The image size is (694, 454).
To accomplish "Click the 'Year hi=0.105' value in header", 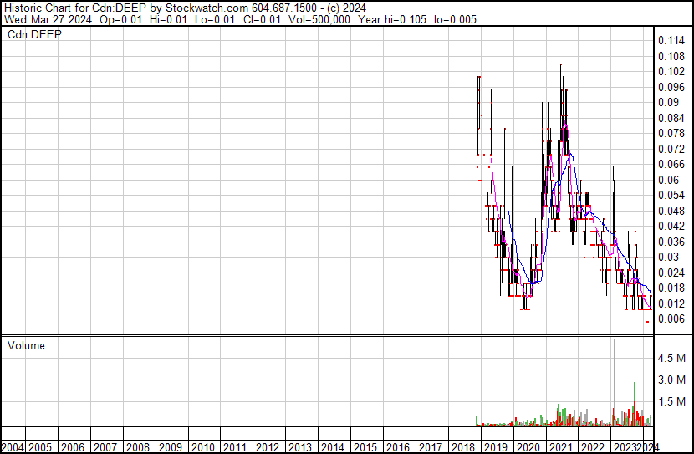I will (x=392, y=19).
